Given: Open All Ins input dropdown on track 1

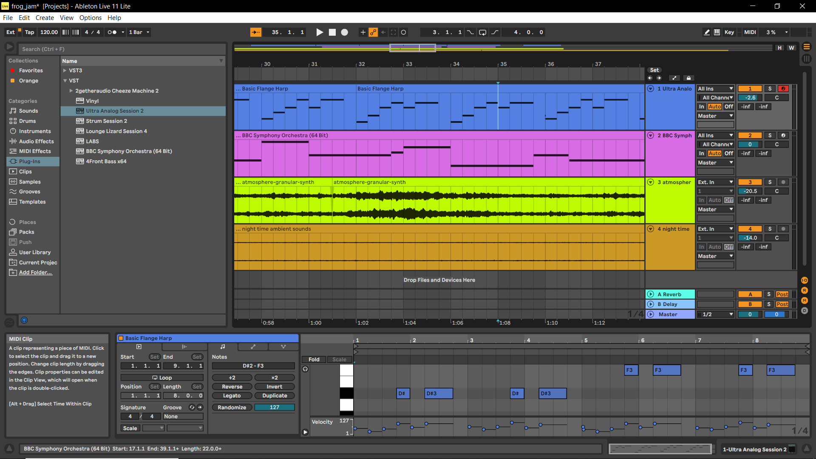Looking at the screenshot, I should 716,89.
